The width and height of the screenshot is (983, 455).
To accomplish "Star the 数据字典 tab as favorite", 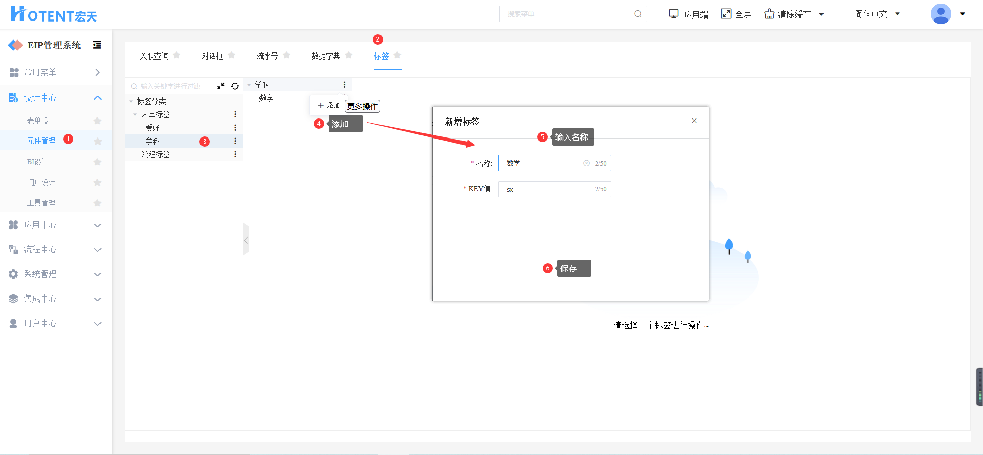I will point(349,55).
